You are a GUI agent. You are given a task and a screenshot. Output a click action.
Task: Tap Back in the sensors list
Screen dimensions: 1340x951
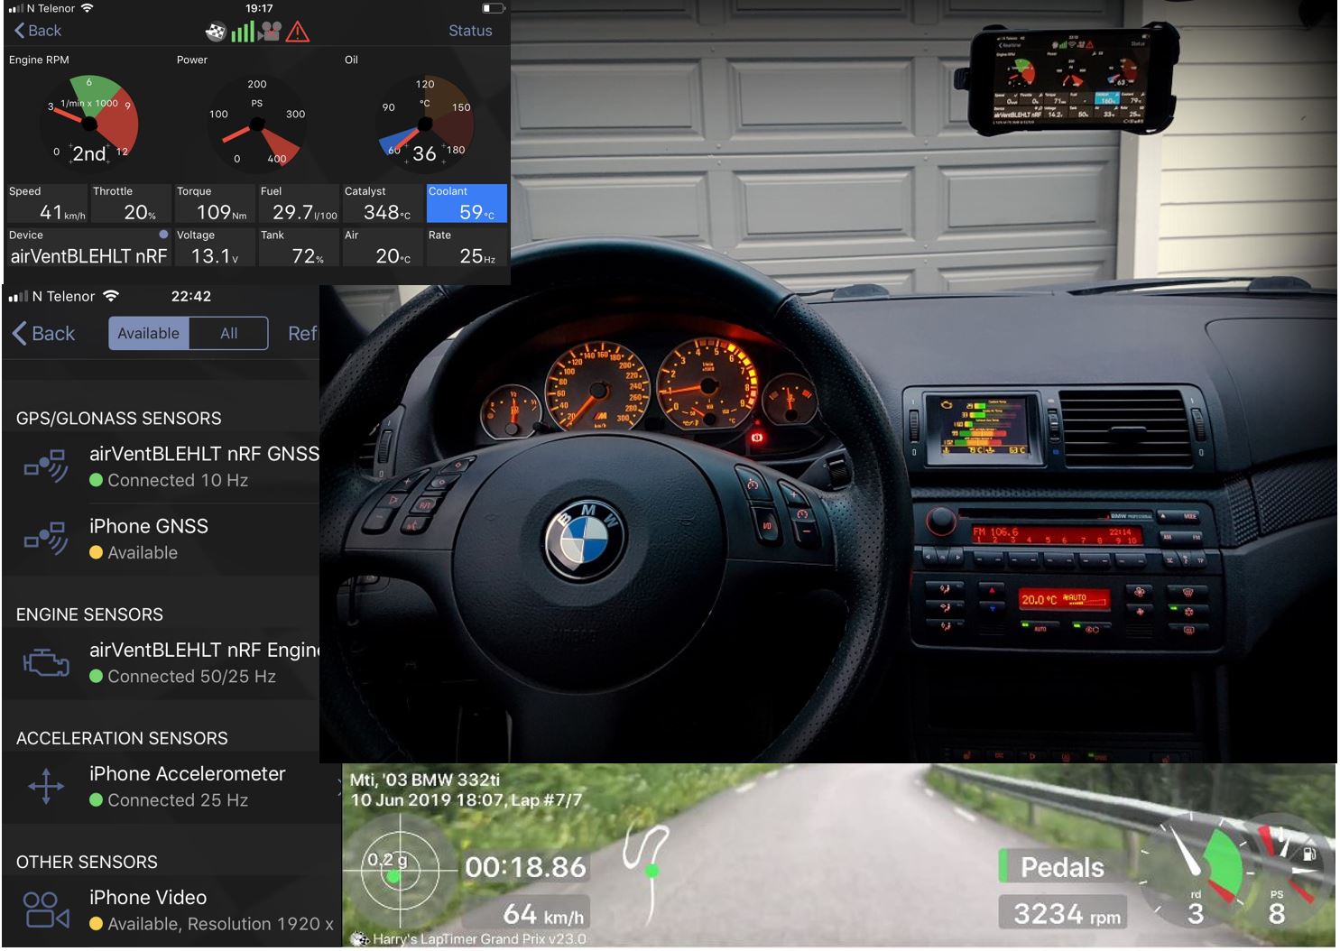[43, 334]
